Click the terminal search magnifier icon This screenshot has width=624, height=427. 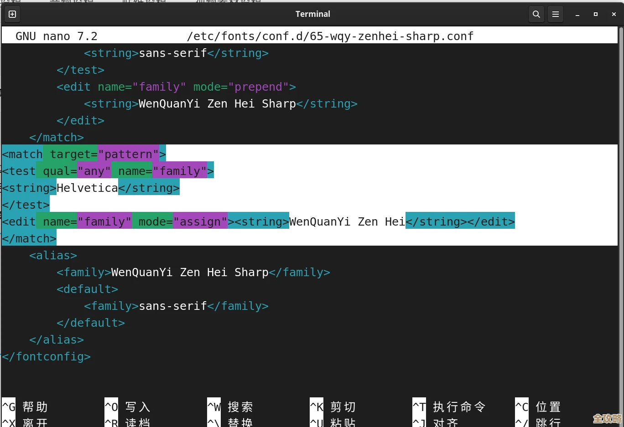(x=536, y=14)
